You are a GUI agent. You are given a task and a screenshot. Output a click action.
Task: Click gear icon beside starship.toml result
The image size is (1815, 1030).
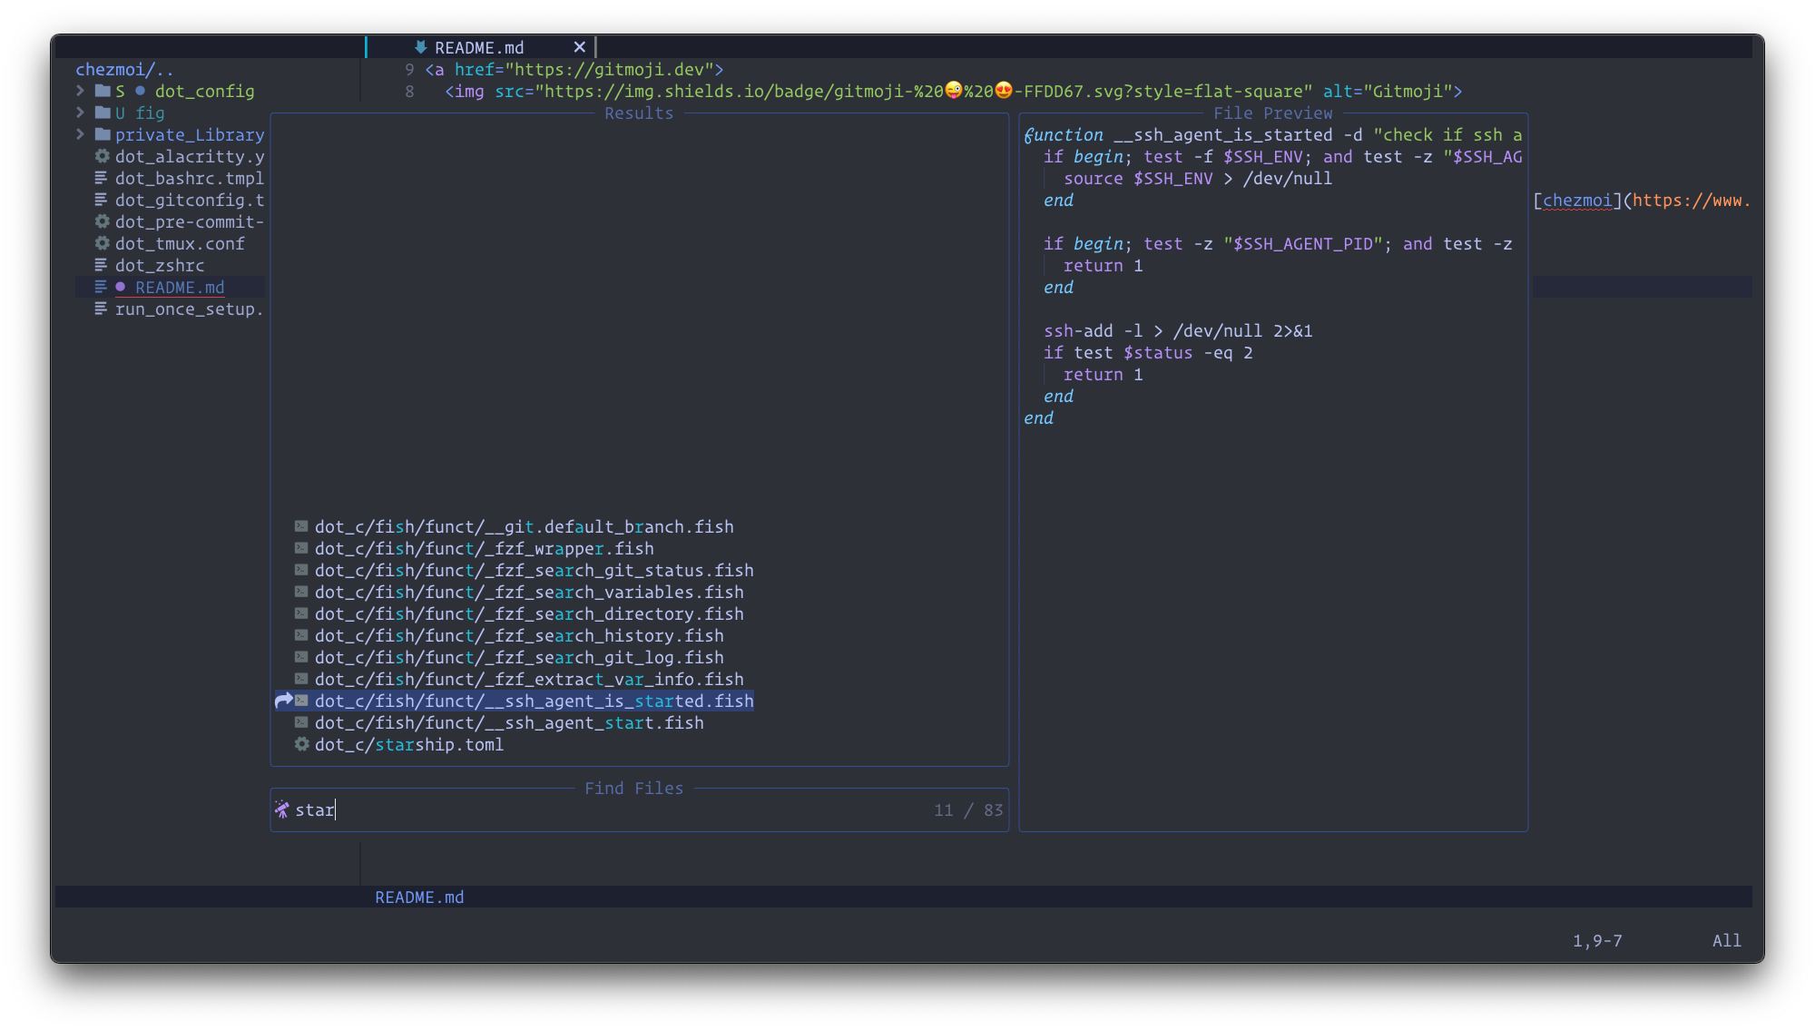tap(301, 744)
